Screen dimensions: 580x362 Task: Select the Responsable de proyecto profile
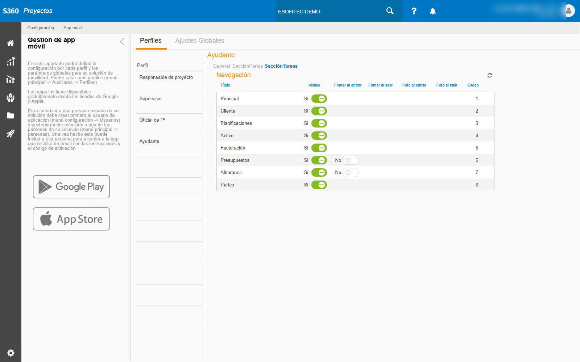pyautogui.click(x=169, y=81)
